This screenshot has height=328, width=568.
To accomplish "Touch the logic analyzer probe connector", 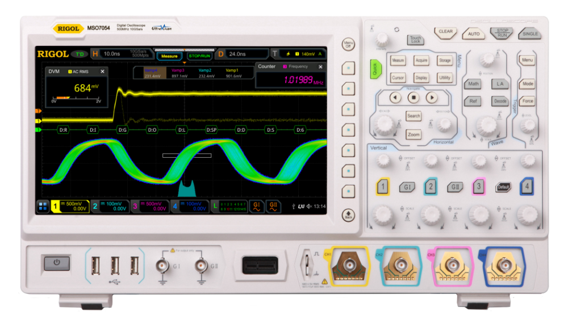I will coord(260,266).
